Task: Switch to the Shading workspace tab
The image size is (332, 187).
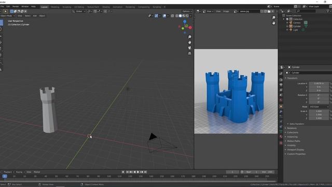Action: tap(106, 7)
